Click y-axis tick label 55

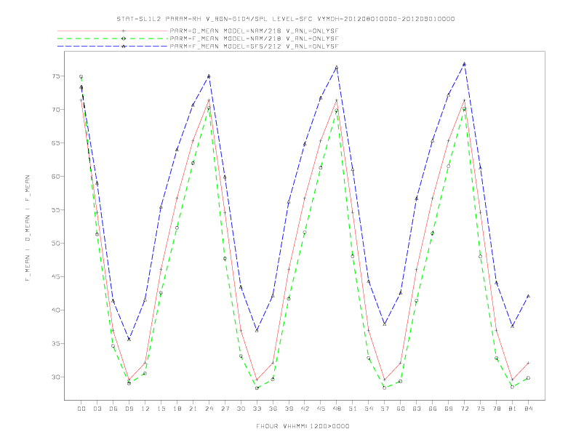[x=56, y=210]
